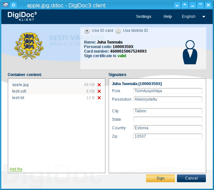Click the Cancel button
This screenshot has height=190, width=214.
click(x=191, y=178)
